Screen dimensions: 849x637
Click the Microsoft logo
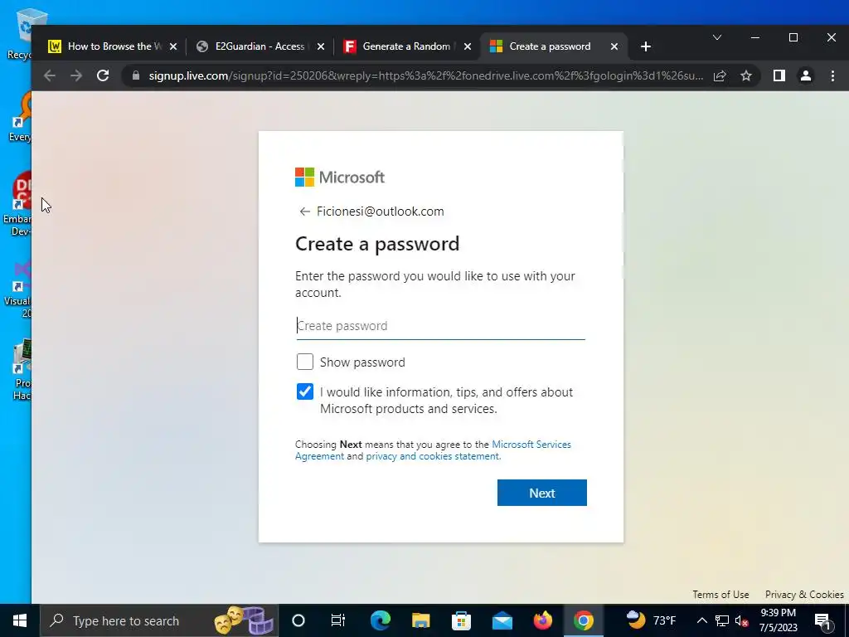(339, 177)
